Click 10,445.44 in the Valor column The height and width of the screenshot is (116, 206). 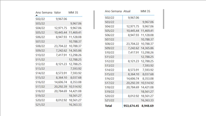[61, 33]
